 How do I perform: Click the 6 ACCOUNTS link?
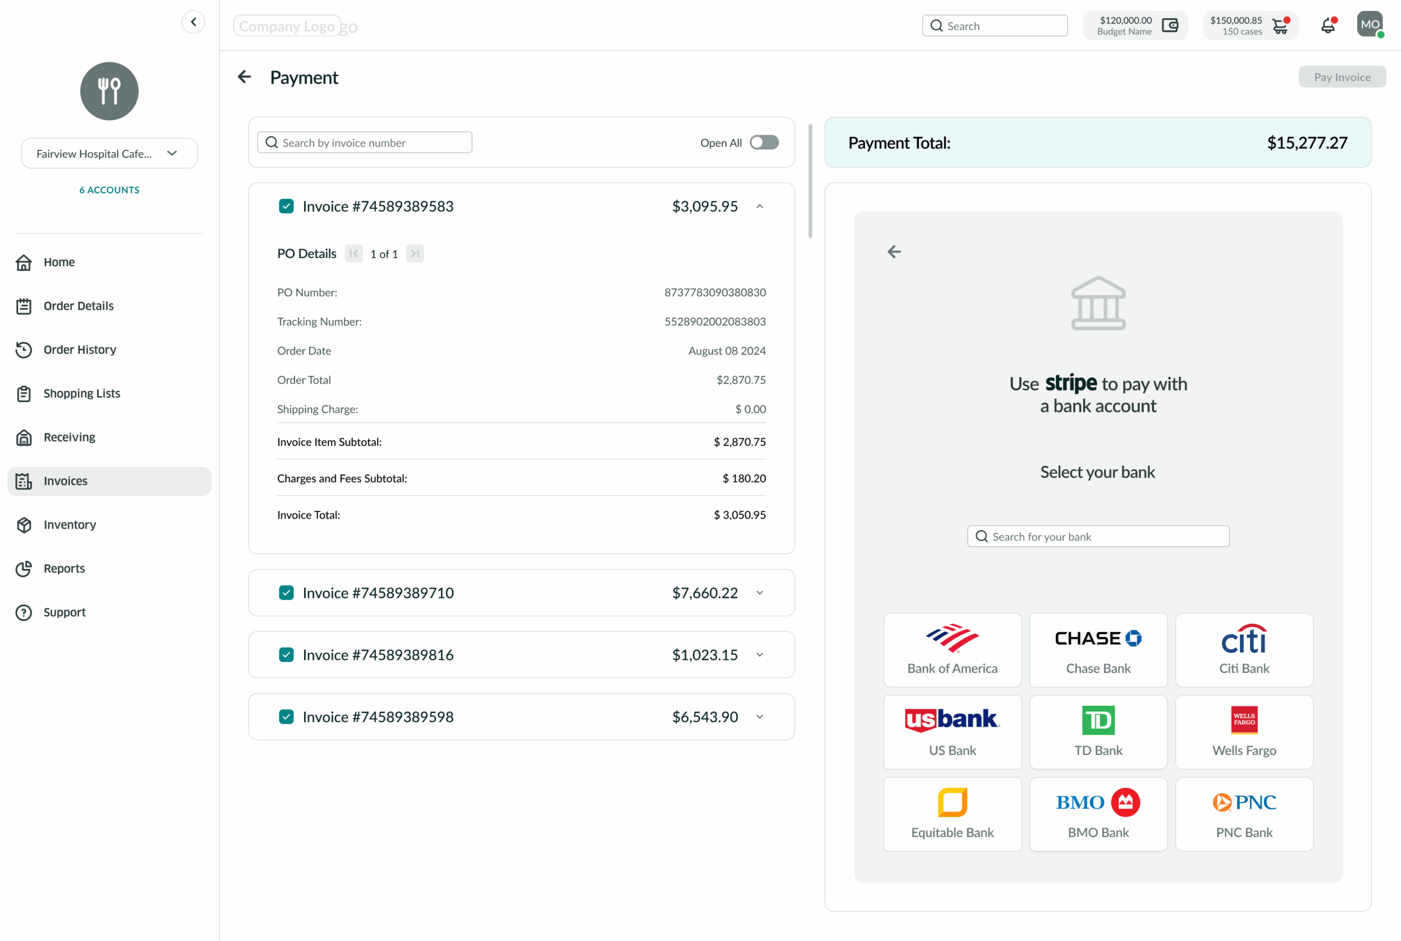pos(109,190)
